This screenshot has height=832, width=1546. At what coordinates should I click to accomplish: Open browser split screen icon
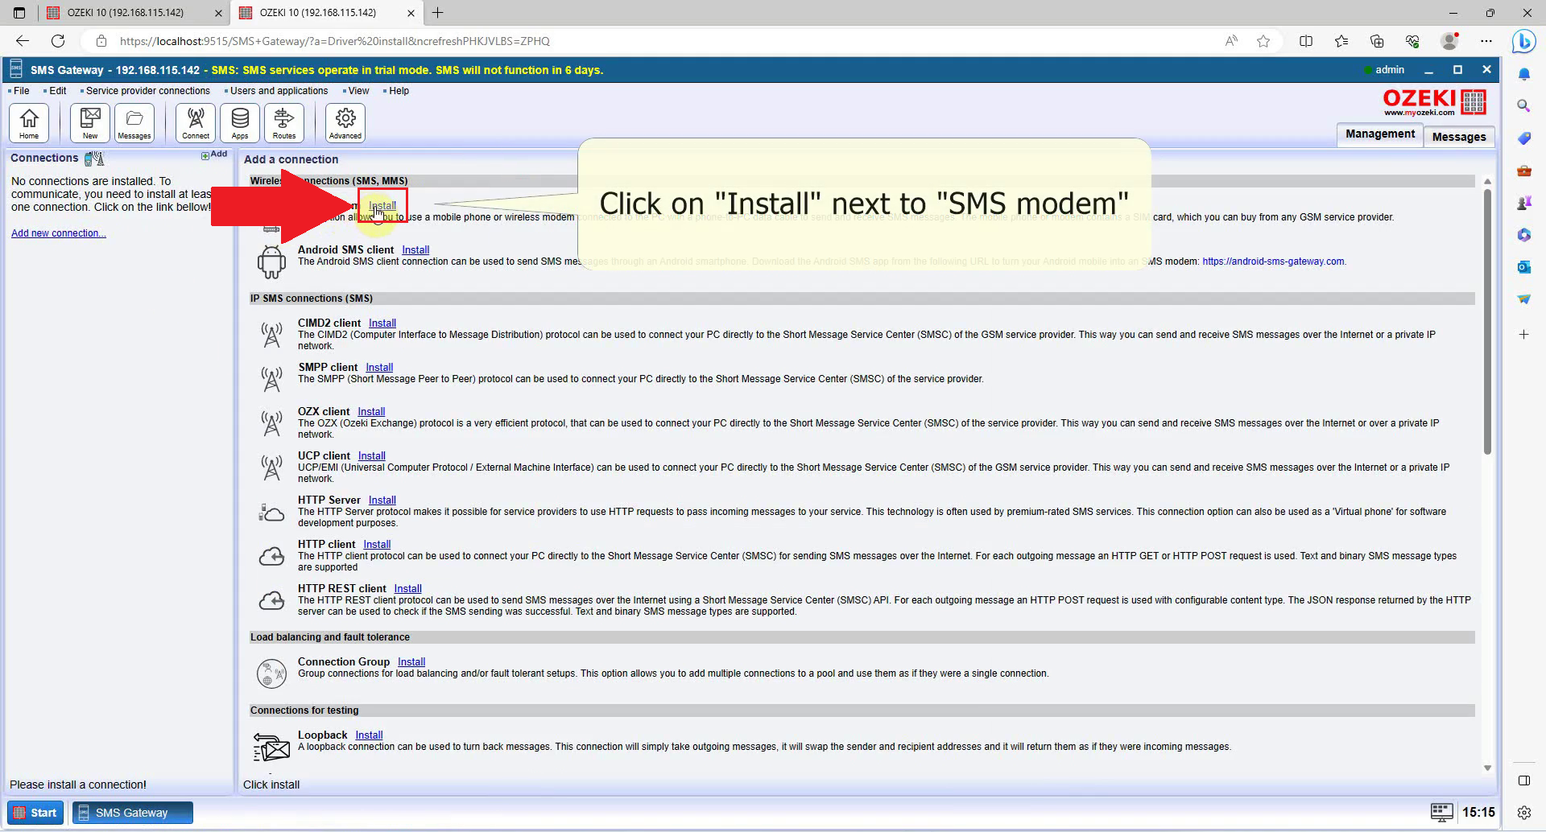[x=1306, y=41]
